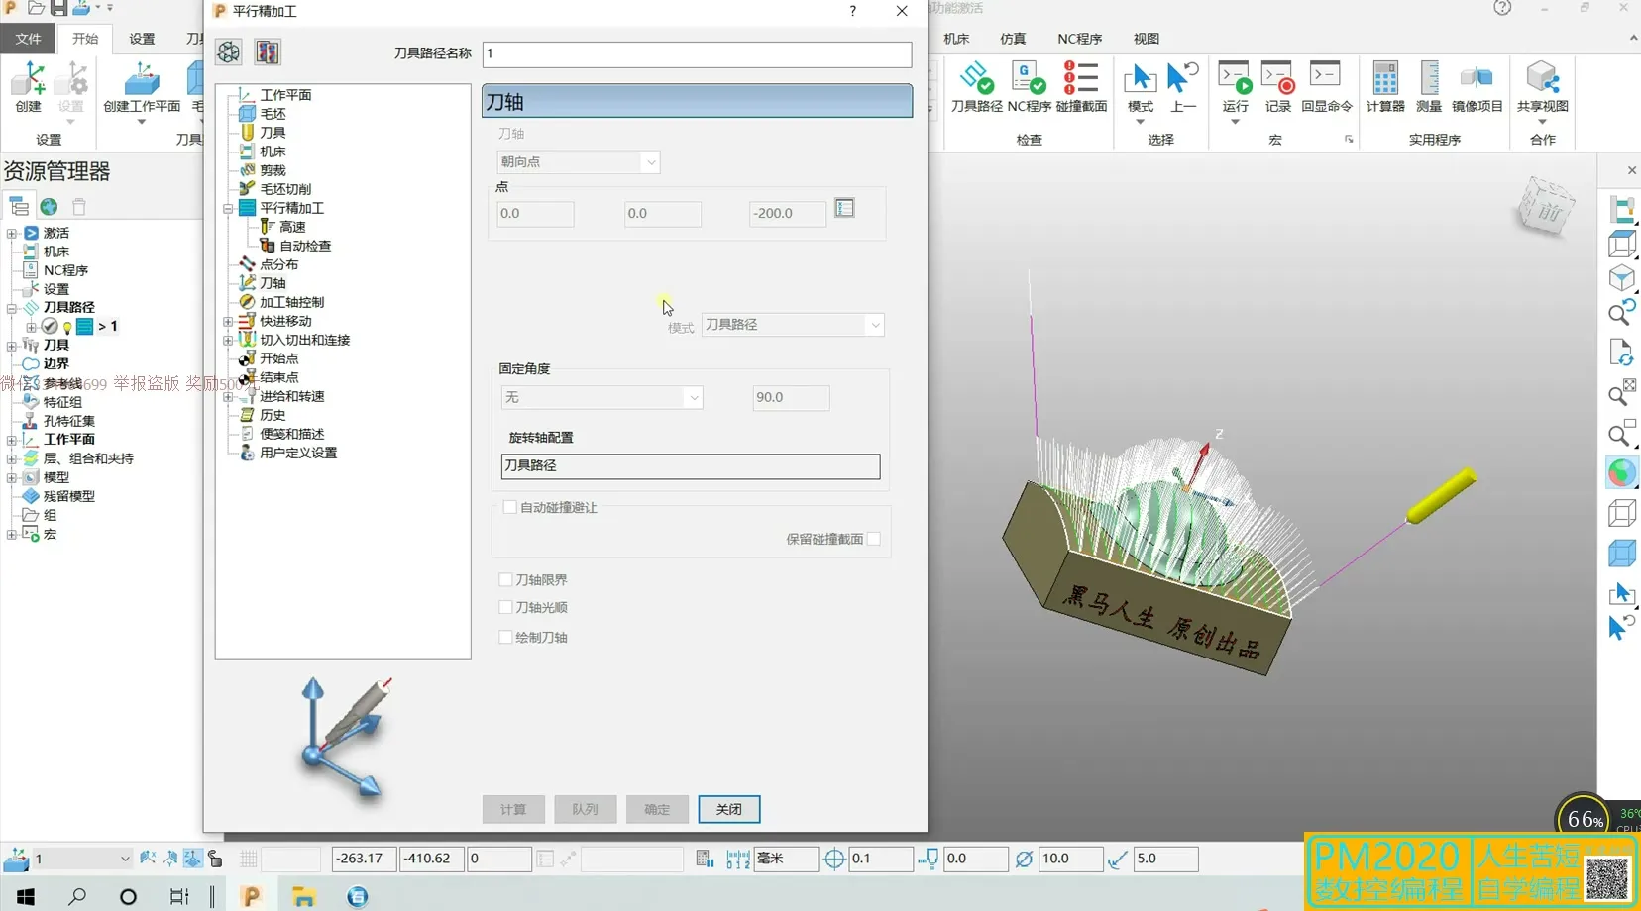Check the 绘制刀轴 option
The image size is (1641, 911).
pos(506,638)
